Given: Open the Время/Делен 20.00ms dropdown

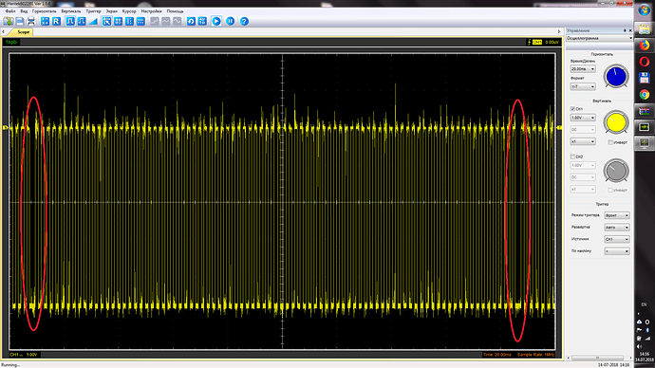Looking at the screenshot, I should [x=583, y=69].
